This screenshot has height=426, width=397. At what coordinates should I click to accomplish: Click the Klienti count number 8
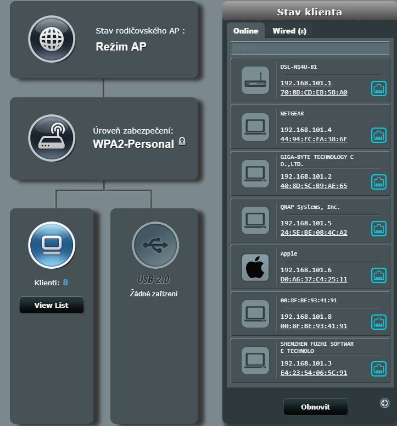[65, 283]
